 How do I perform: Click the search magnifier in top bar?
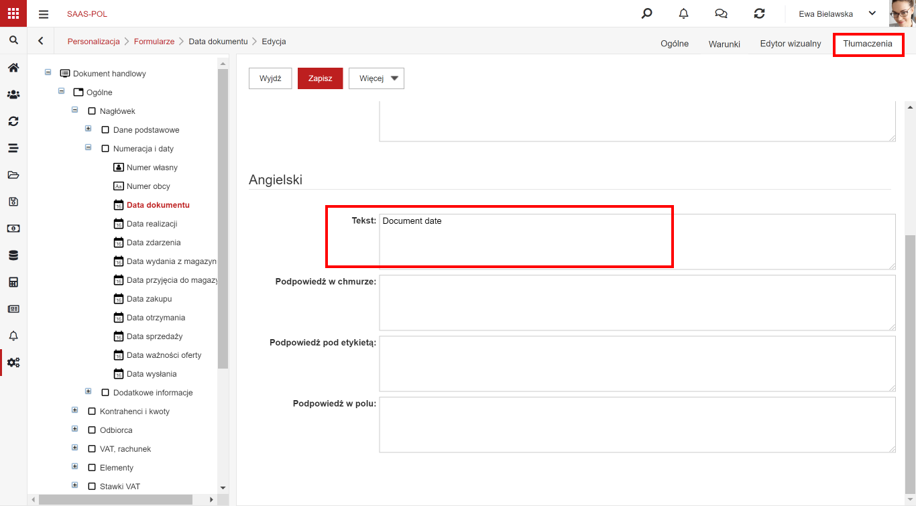click(646, 13)
